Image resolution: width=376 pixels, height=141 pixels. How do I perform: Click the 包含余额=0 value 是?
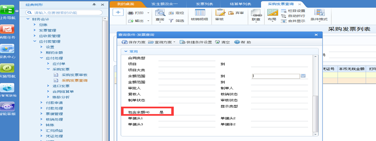tap(161, 112)
